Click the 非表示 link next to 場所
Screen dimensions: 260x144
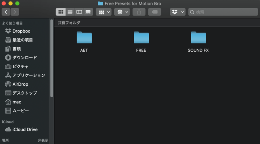point(43,140)
